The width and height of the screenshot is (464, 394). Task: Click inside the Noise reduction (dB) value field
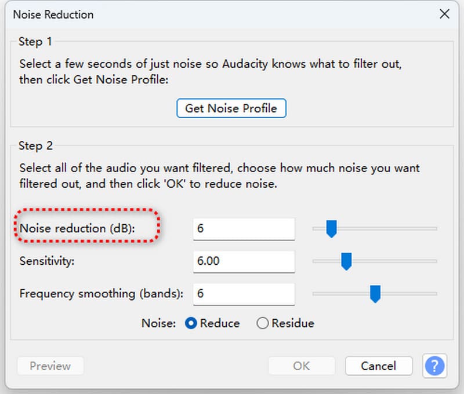tap(244, 228)
